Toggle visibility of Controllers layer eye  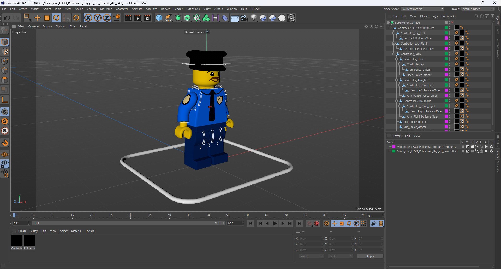pyautogui.click(x=468, y=151)
